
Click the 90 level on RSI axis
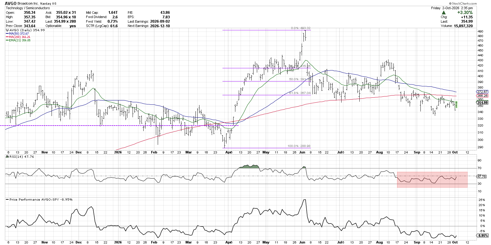[479, 160]
